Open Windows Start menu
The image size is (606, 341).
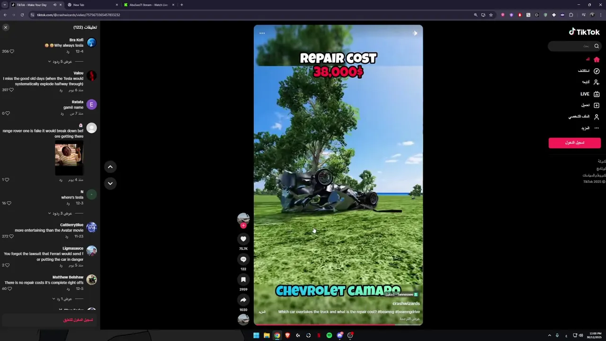(256, 335)
